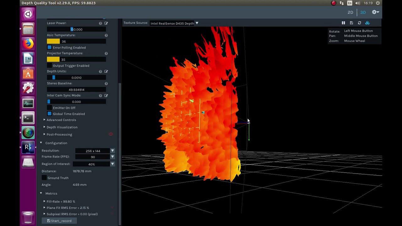
Task: Adjust the Laser Power slider
Action: pos(76,30)
